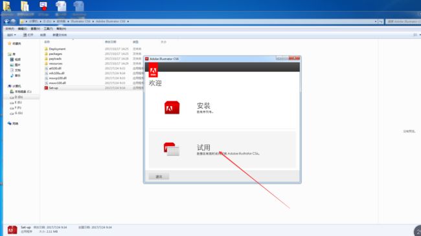Select the mfc100u.dll file icon
Image resolution: width=421 pixels, height=236 pixels.
pos(46,73)
